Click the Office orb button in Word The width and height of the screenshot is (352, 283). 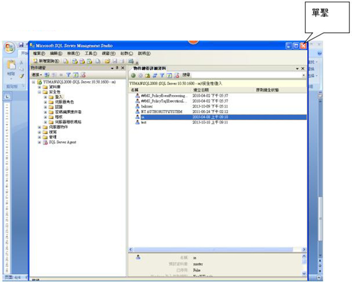tap(10, 47)
